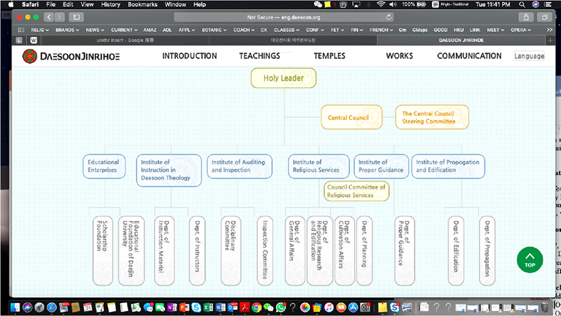Open AMAZ bookmark

[x=149, y=30]
